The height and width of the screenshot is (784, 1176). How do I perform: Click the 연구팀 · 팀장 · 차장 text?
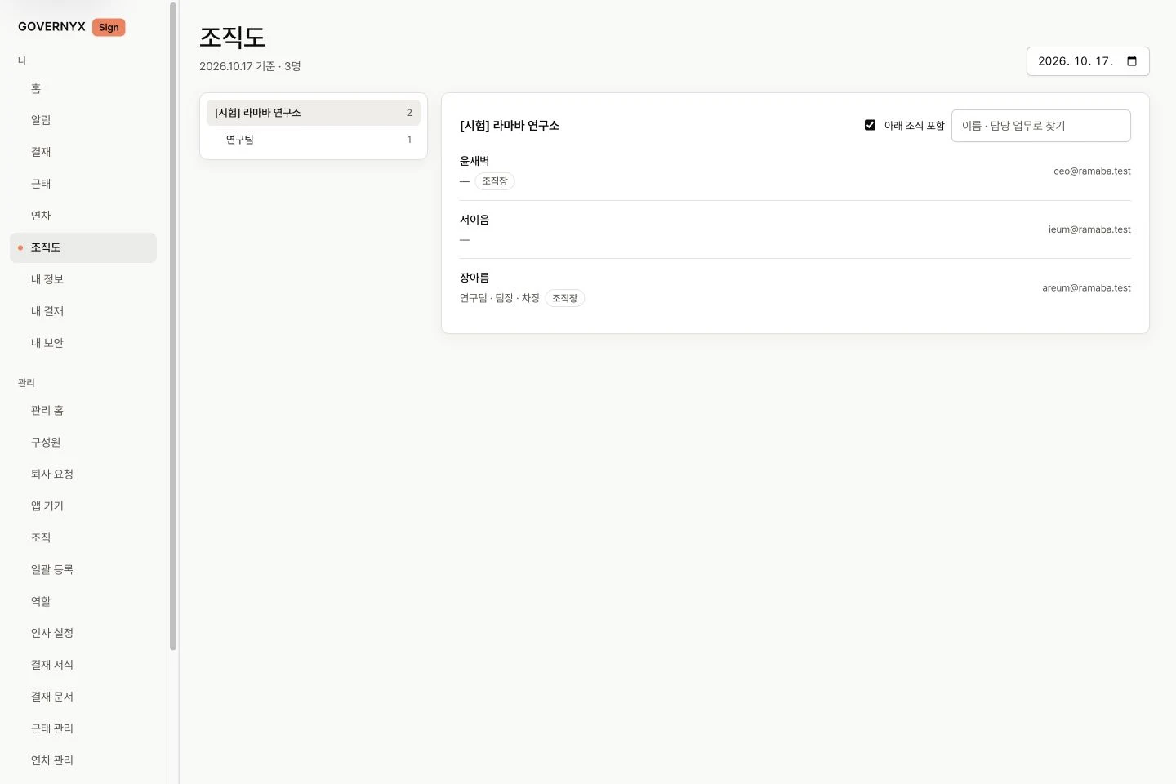(500, 298)
